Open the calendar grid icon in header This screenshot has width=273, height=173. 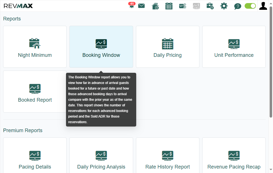pos(169,6)
